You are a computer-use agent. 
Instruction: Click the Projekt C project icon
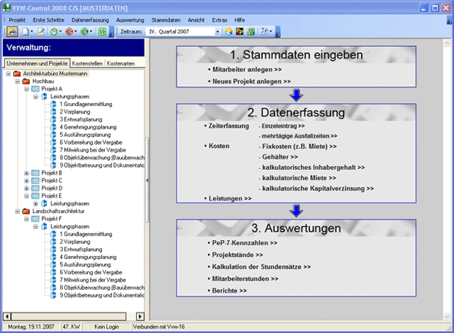[36, 180]
